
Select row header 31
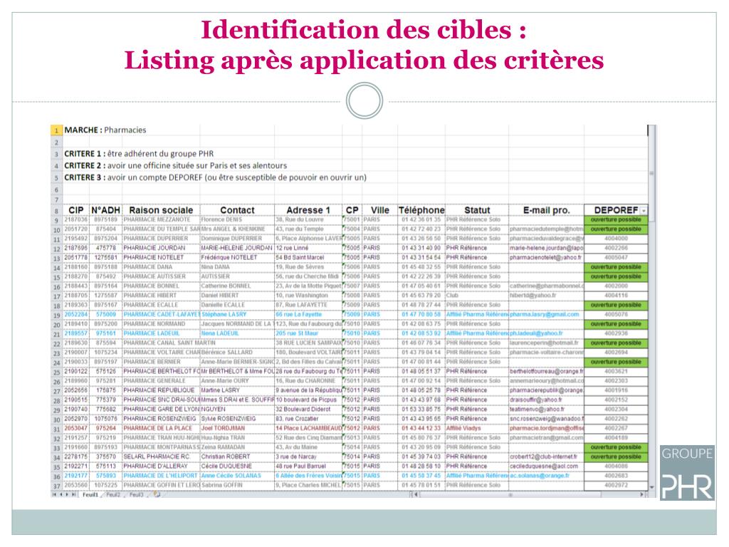tap(56, 429)
